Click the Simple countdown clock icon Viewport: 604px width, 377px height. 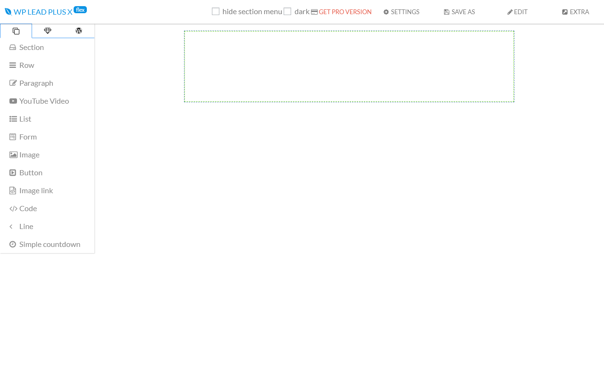pyautogui.click(x=13, y=244)
